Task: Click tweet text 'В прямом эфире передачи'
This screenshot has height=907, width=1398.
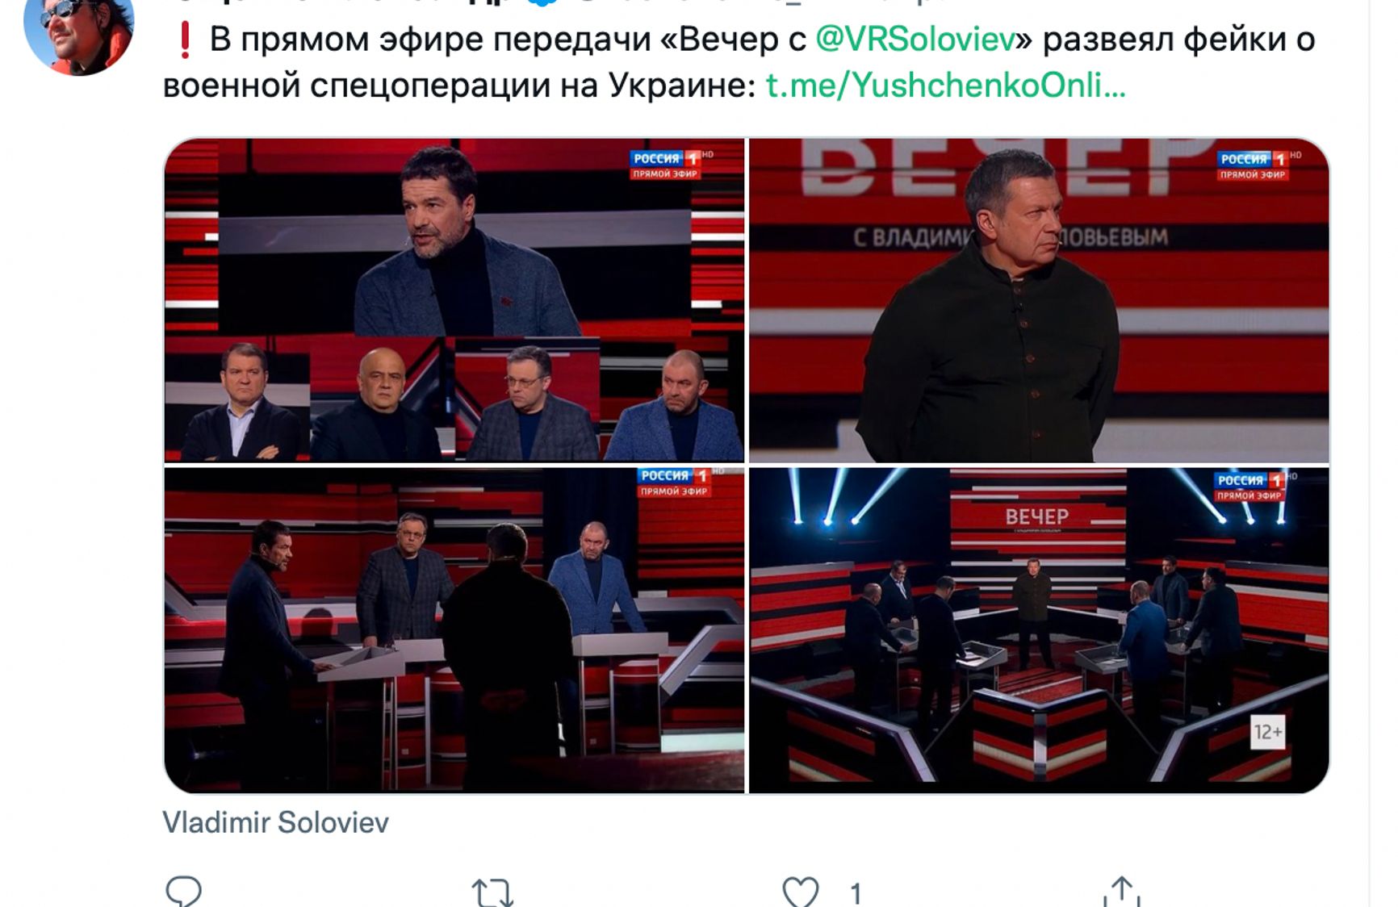Action: (430, 40)
